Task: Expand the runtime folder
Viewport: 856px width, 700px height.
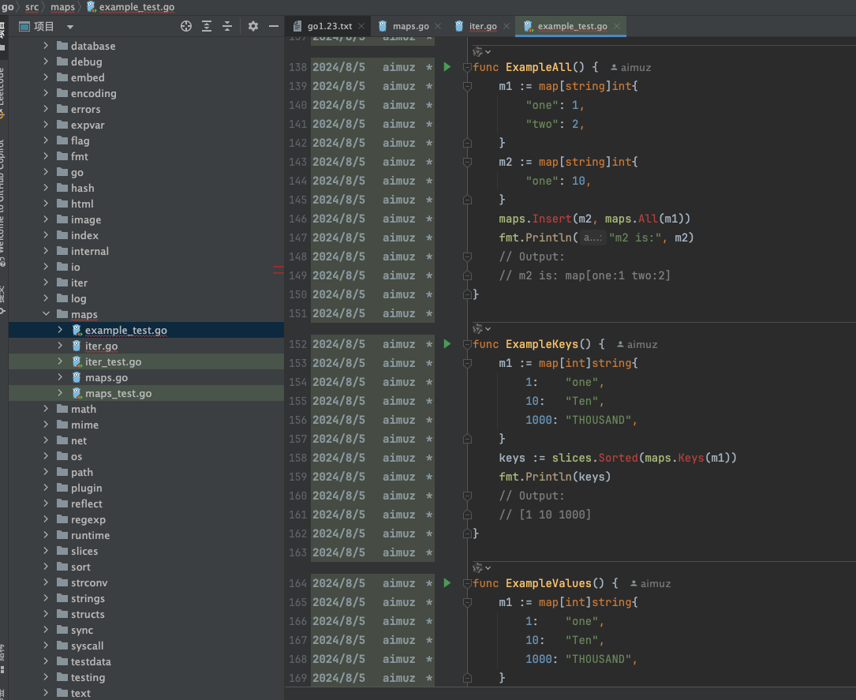Action: [x=46, y=535]
